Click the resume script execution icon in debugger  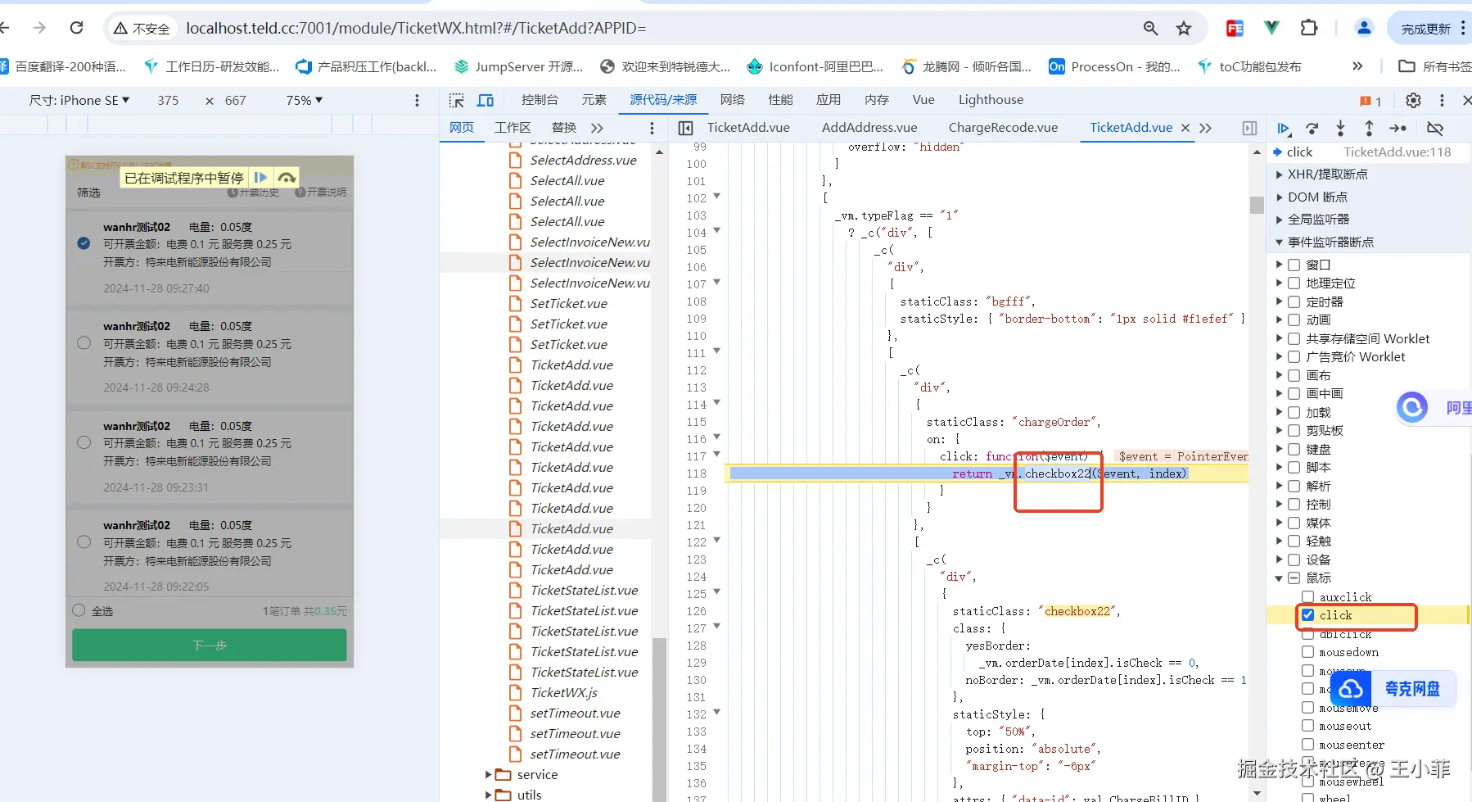tap(1283, 129)
